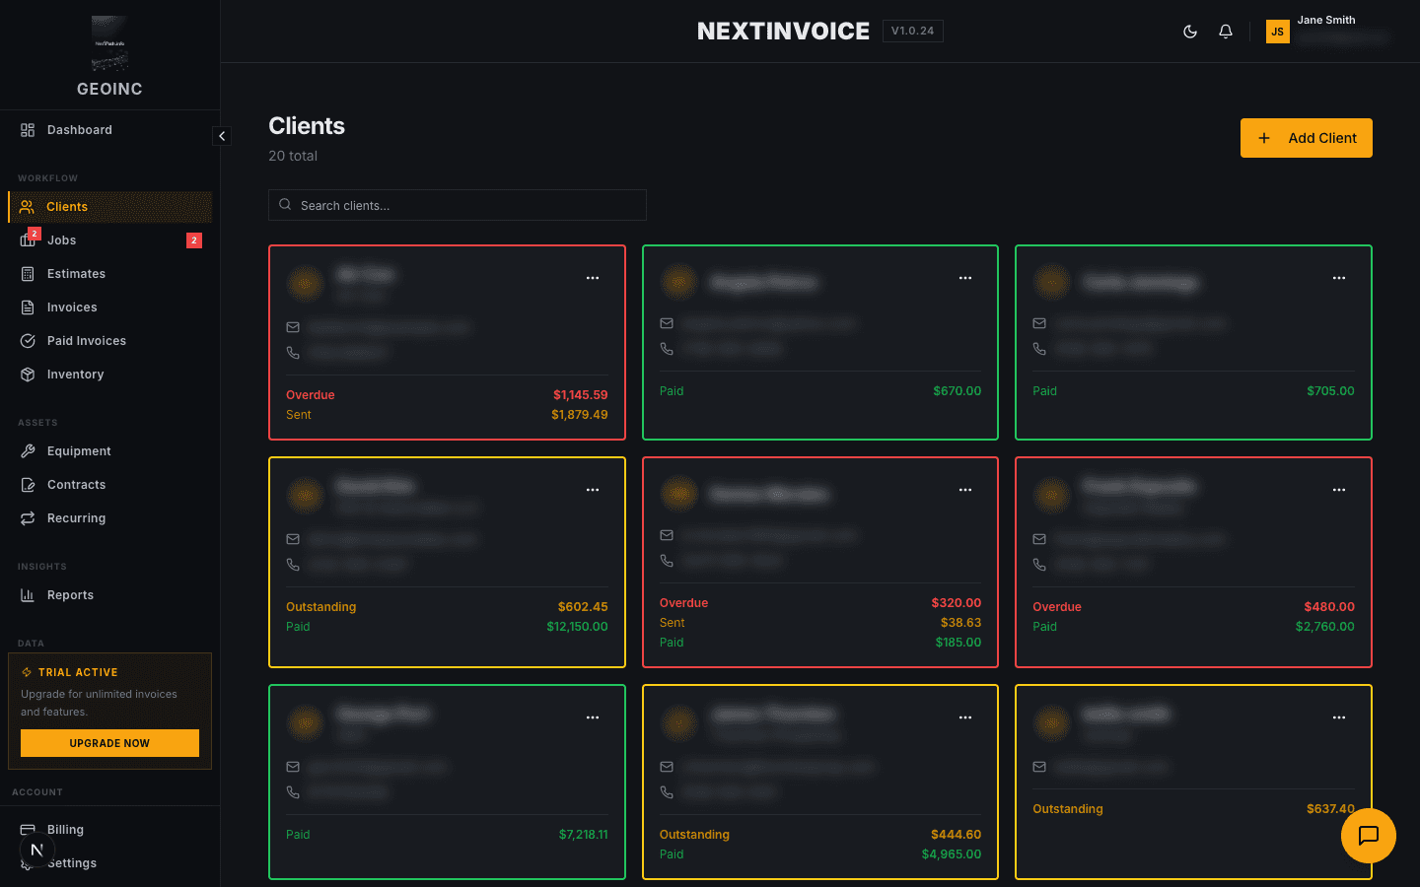Open options menu on $637.40 outstanding card

[x=1339, y=717]
